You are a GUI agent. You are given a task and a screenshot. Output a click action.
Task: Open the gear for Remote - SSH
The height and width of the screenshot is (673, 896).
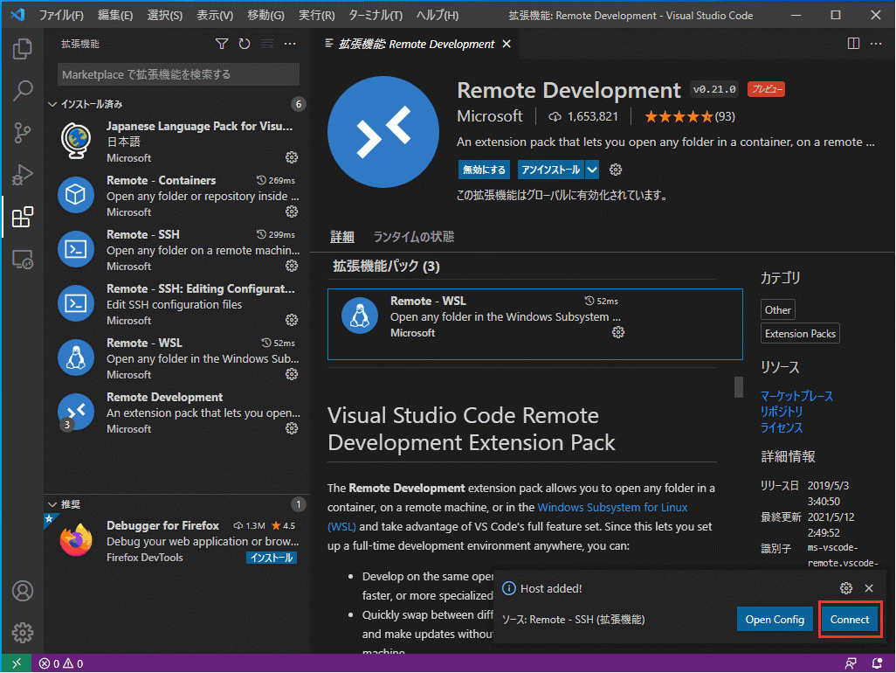[292, 266]
